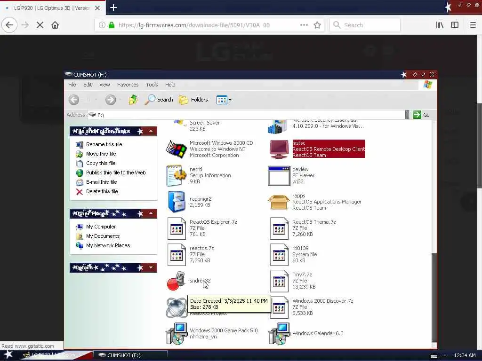Open the View menu
Image resolution: width=482 pixels, height=361 pixels.
[104, 85]
